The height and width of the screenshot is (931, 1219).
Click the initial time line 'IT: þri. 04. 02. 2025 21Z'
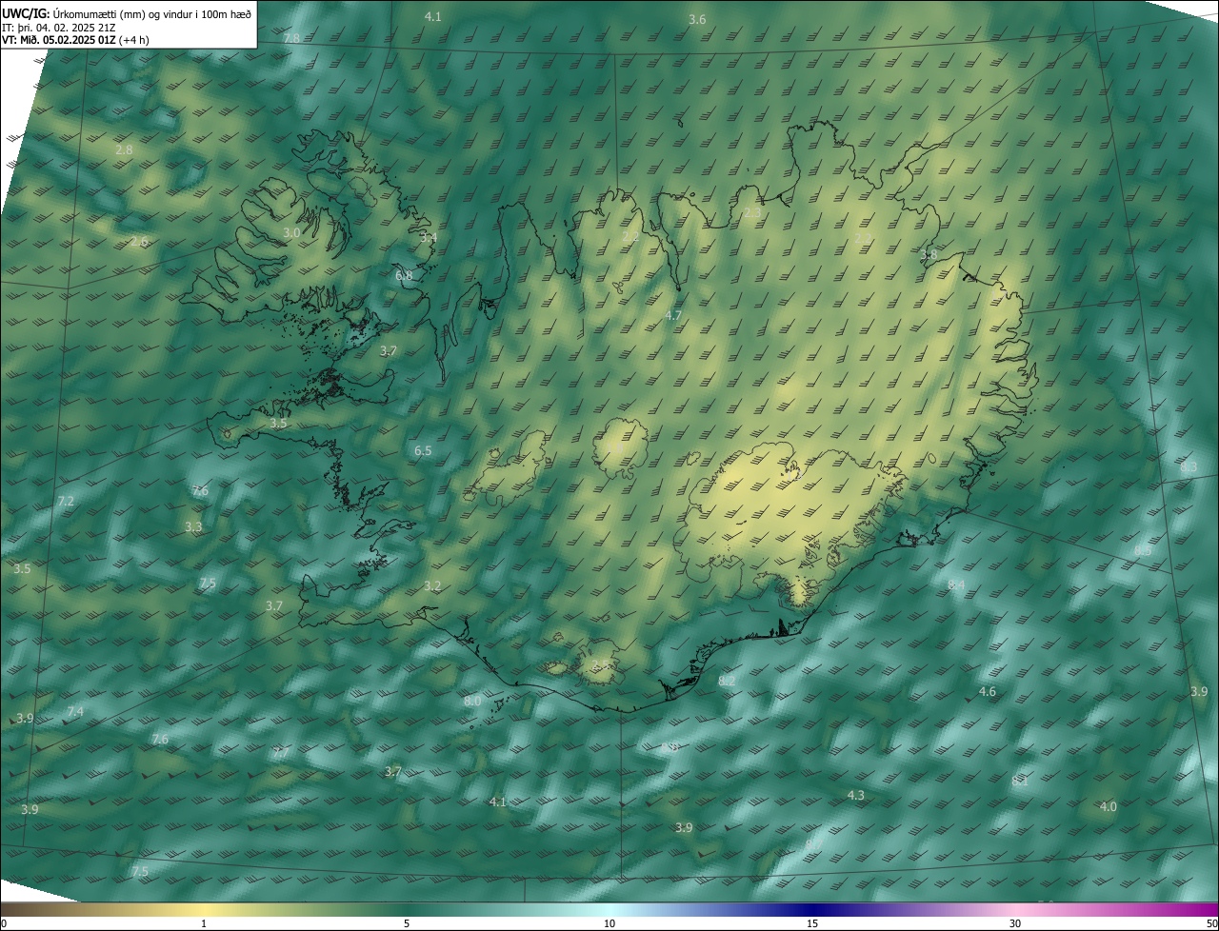60,28
